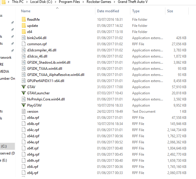Go to This PC in address bar
196x179 pixels.
tap(18, 2)
